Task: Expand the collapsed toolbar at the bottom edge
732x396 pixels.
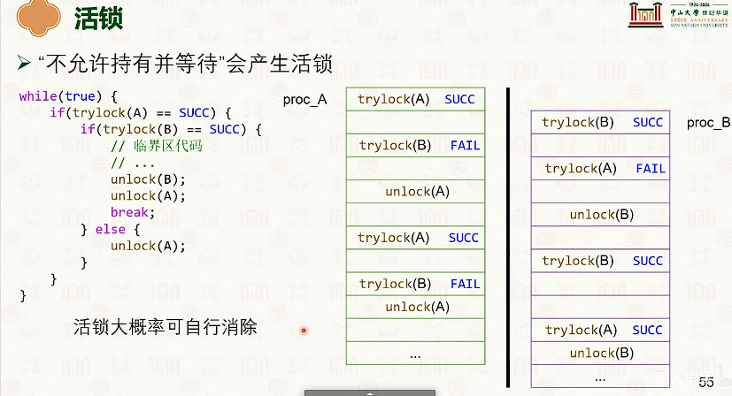Action: pyautogui.click(x=370, y=392)
